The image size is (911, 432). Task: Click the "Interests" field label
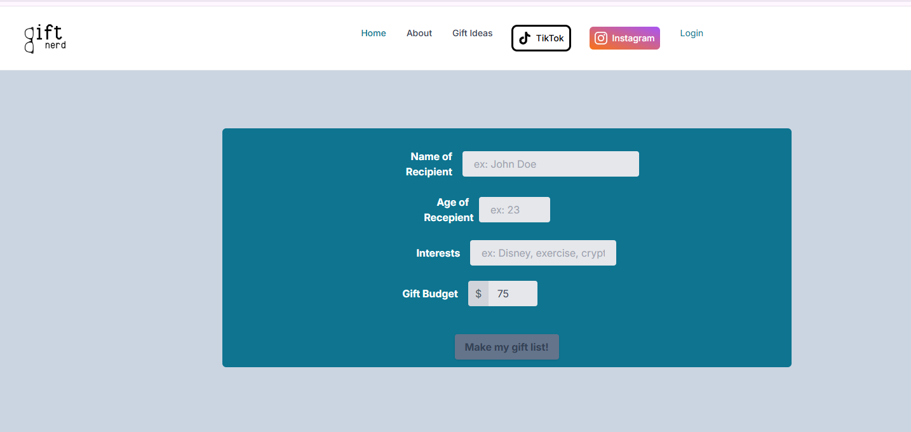pos(438,253)
